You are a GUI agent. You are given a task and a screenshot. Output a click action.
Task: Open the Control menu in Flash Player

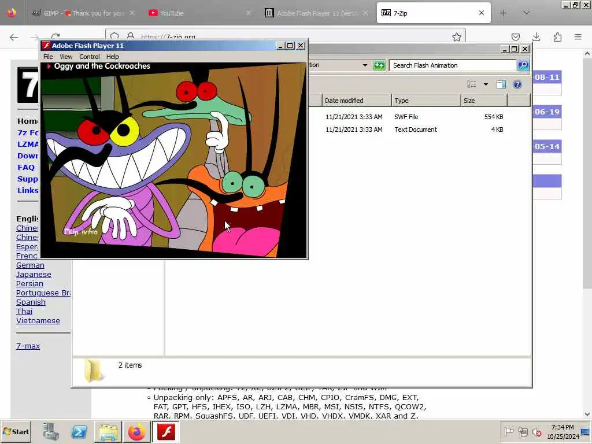coord(90,57)
